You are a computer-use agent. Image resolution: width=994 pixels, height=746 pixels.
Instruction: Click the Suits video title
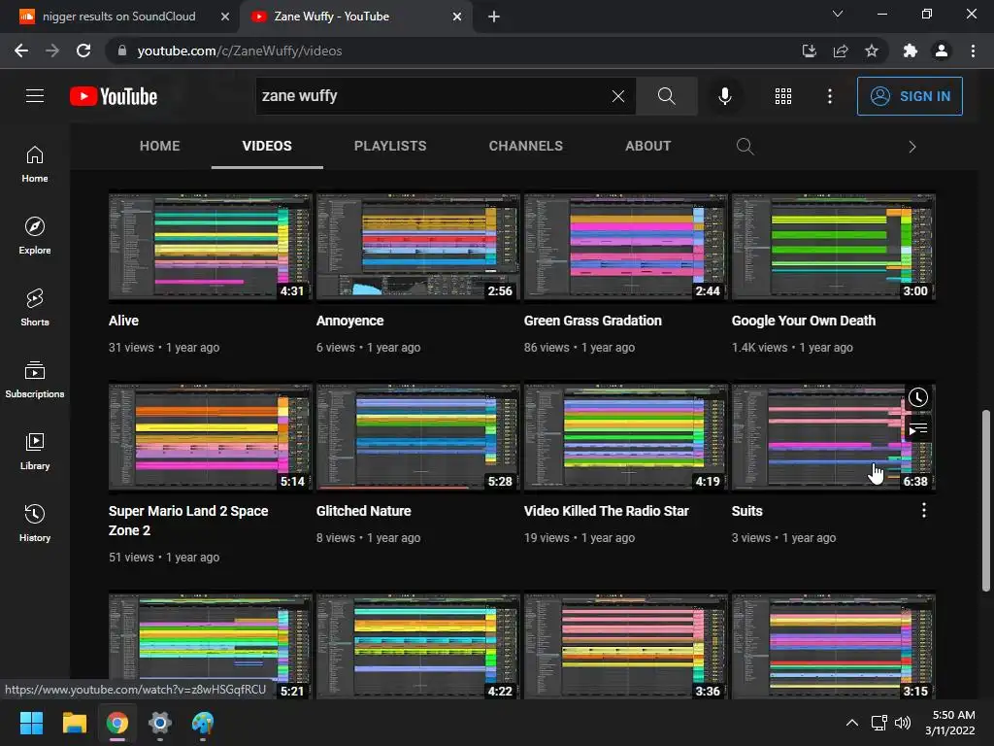pyautogui.click(x=746, y=511)
